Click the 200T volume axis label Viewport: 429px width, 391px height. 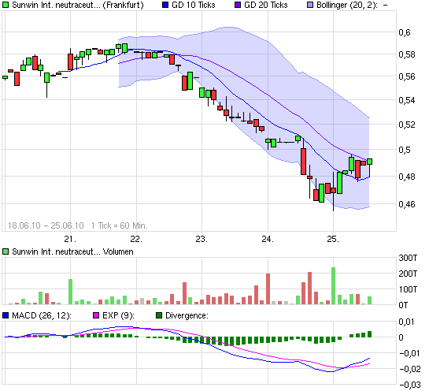(408, 274)
